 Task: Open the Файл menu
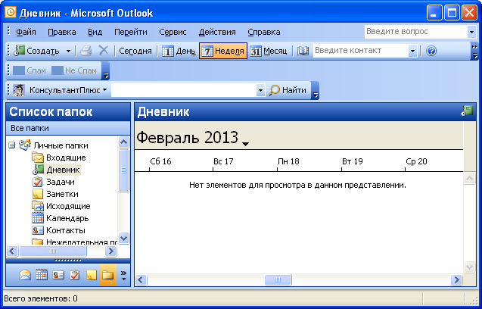click(x=26, y=32)
